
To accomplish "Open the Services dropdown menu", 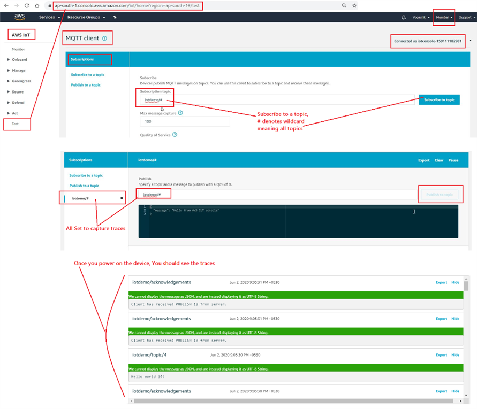I will click(50, 17).
